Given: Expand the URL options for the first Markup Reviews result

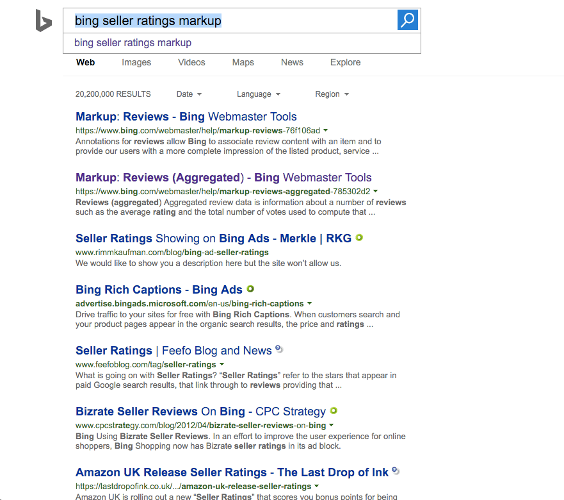Looking at the screenshot, I should pyautogui.click(x=325, y=129).
